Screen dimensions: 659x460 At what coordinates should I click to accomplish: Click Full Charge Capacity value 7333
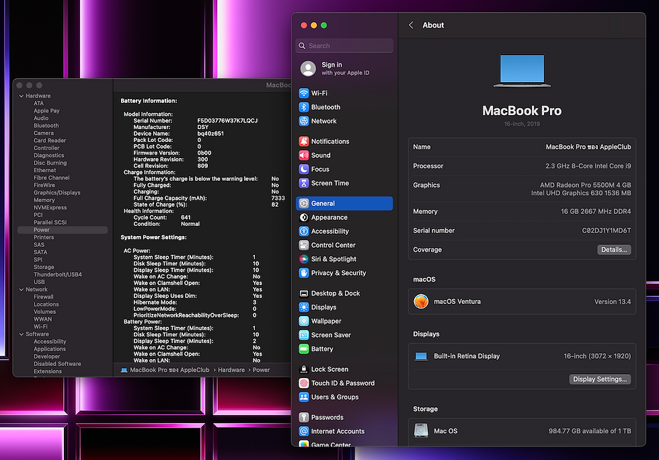coord(278,198)
